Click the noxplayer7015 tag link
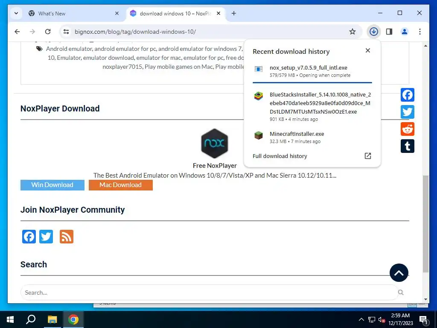 [122, 67]
